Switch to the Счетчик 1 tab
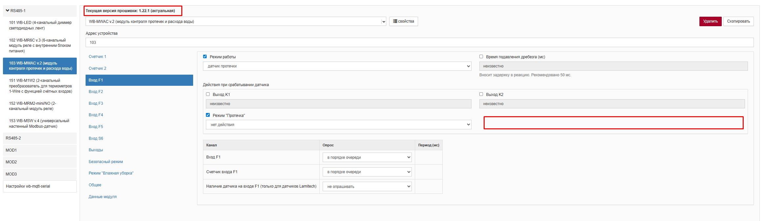This screenshot has height=221, width=765. coord(97,57)
